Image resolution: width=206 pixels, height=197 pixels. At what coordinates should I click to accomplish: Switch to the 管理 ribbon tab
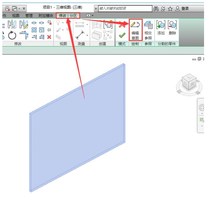pos(29,16)
